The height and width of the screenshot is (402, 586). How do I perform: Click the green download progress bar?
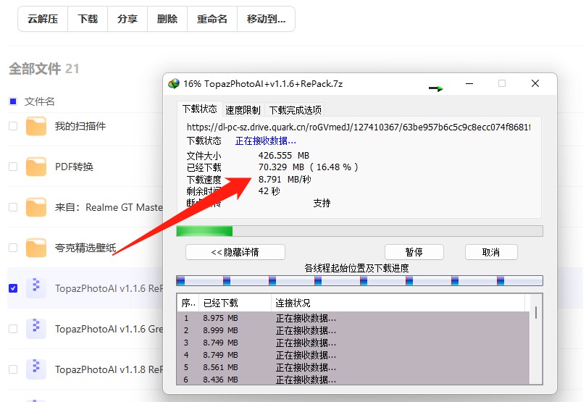pos(359,231)
